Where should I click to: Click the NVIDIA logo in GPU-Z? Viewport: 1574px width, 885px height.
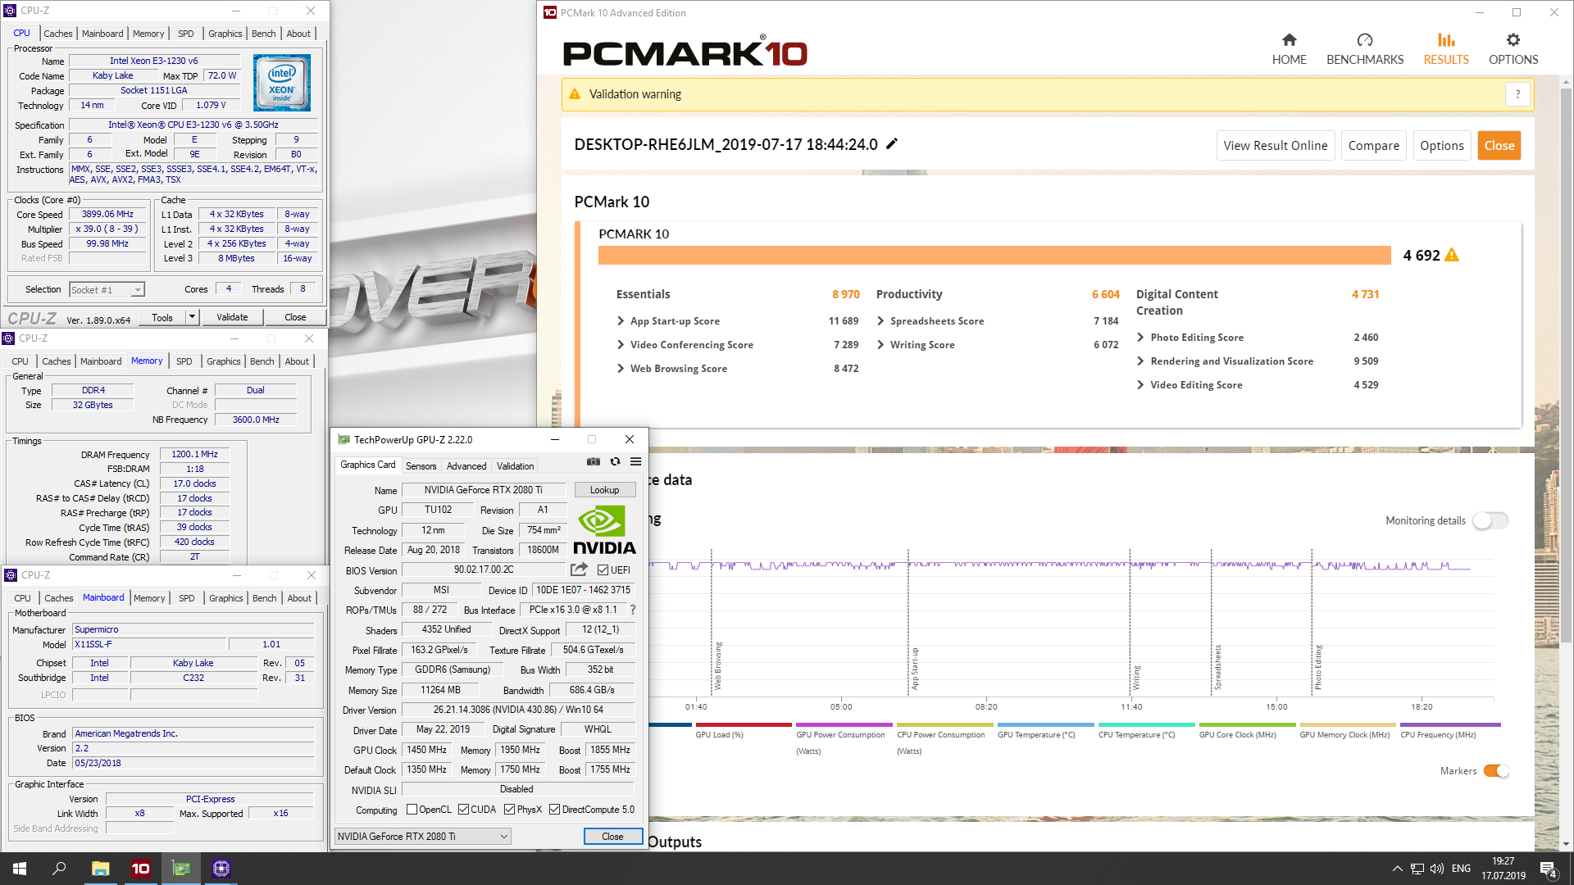[605, 529]
